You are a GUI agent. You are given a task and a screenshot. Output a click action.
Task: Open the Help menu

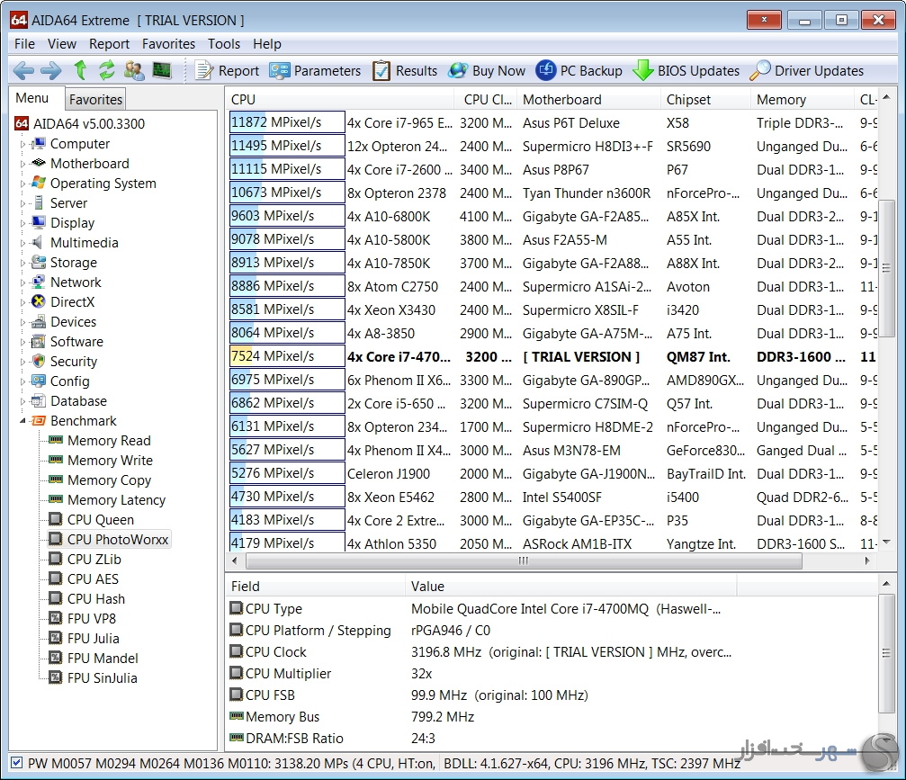[267, 44]
